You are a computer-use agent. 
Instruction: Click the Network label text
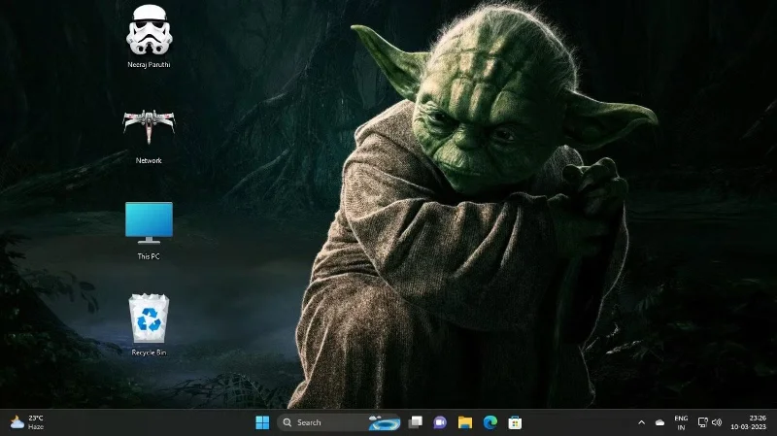149,160
